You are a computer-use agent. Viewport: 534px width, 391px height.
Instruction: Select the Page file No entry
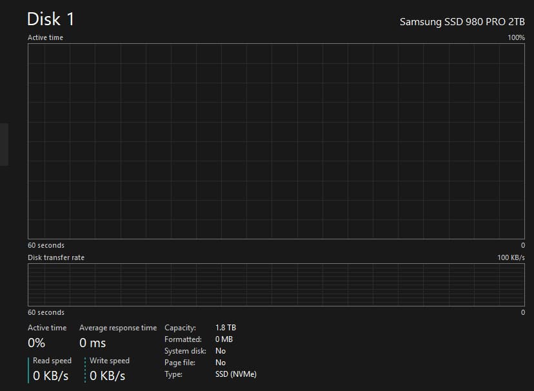220,362
